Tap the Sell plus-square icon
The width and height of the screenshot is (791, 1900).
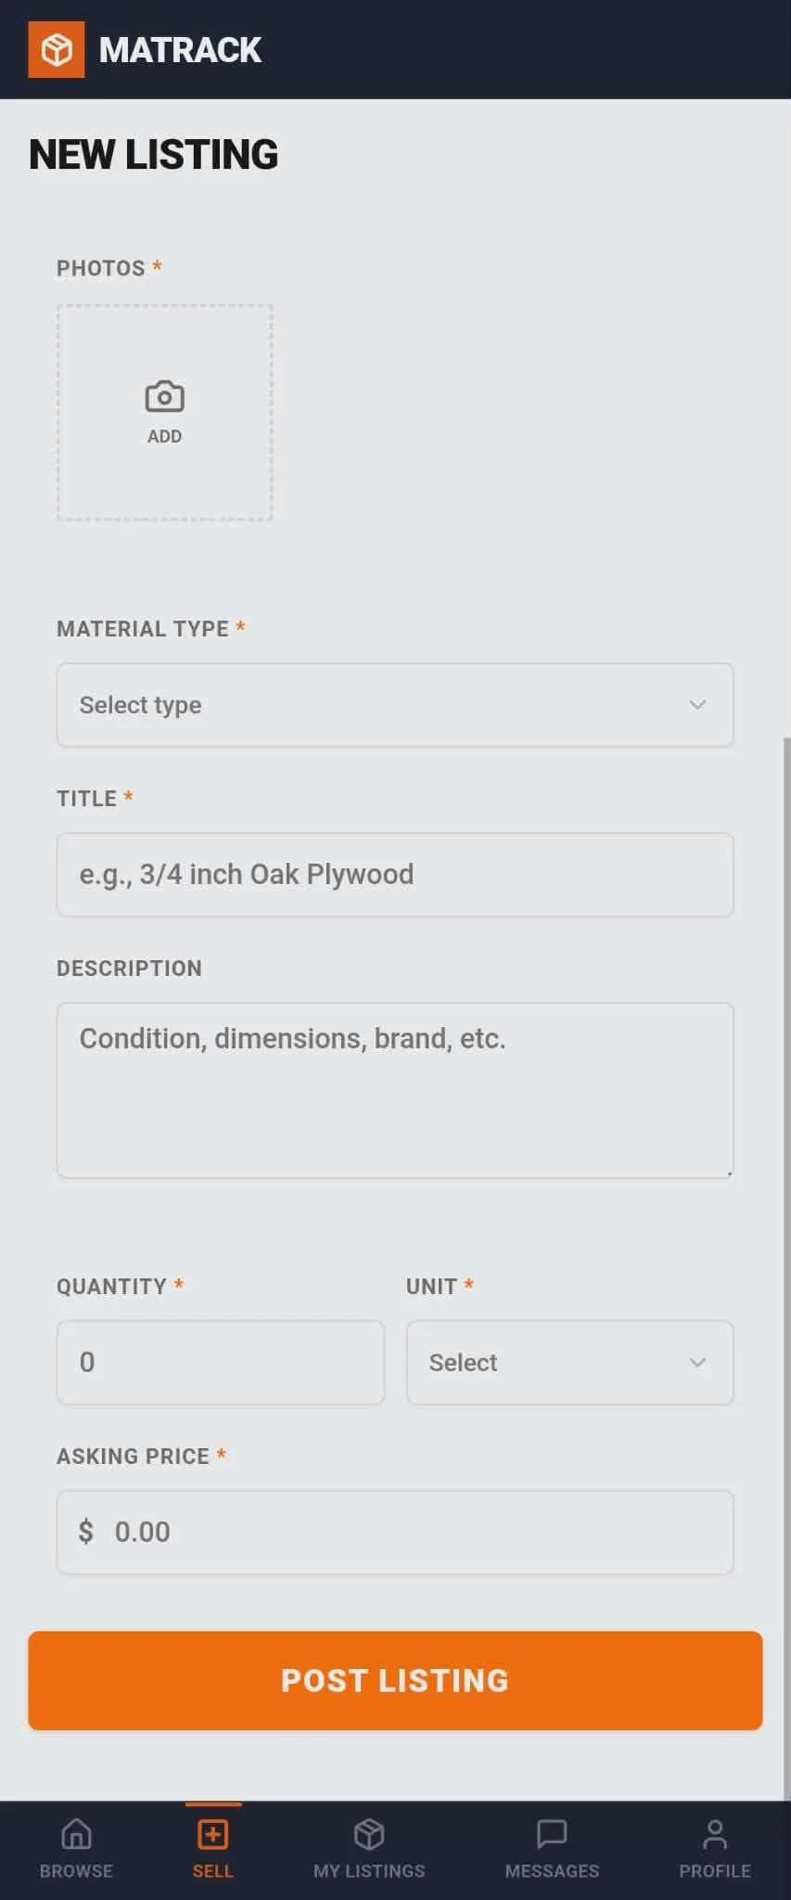click(212, 1833)
